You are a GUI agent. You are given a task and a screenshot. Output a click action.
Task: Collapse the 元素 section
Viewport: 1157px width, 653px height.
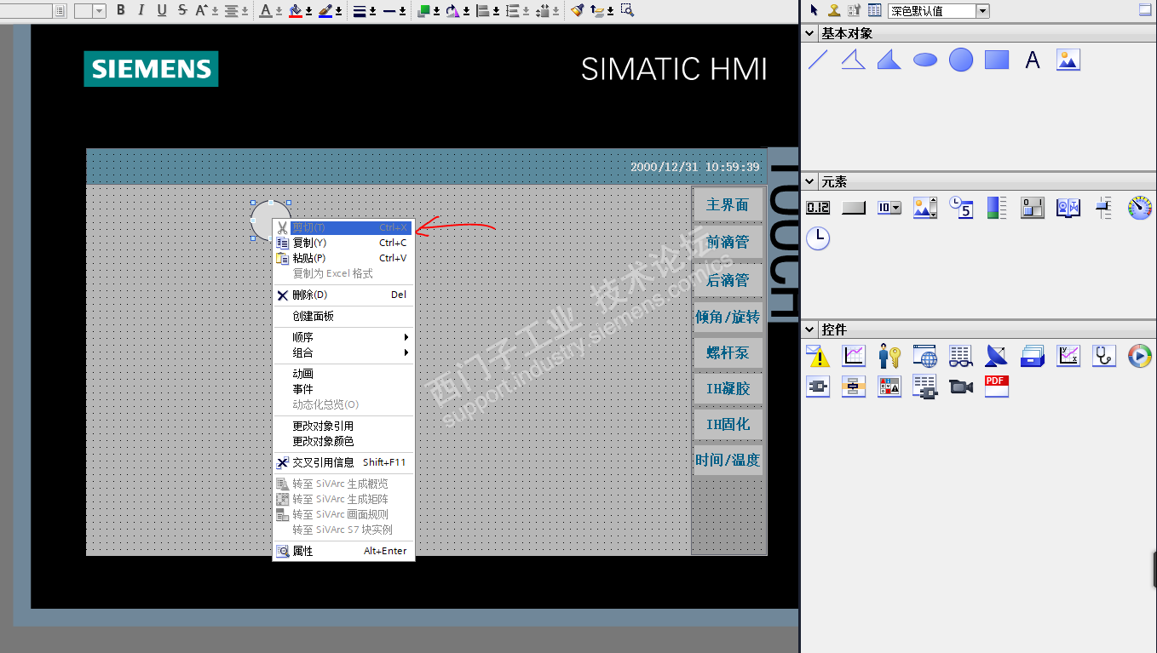coord(810,181)
